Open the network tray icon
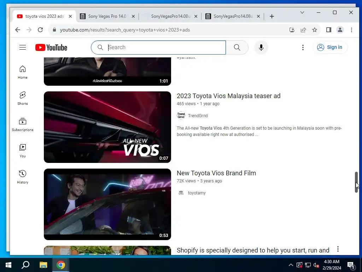 tap(308, 265)
